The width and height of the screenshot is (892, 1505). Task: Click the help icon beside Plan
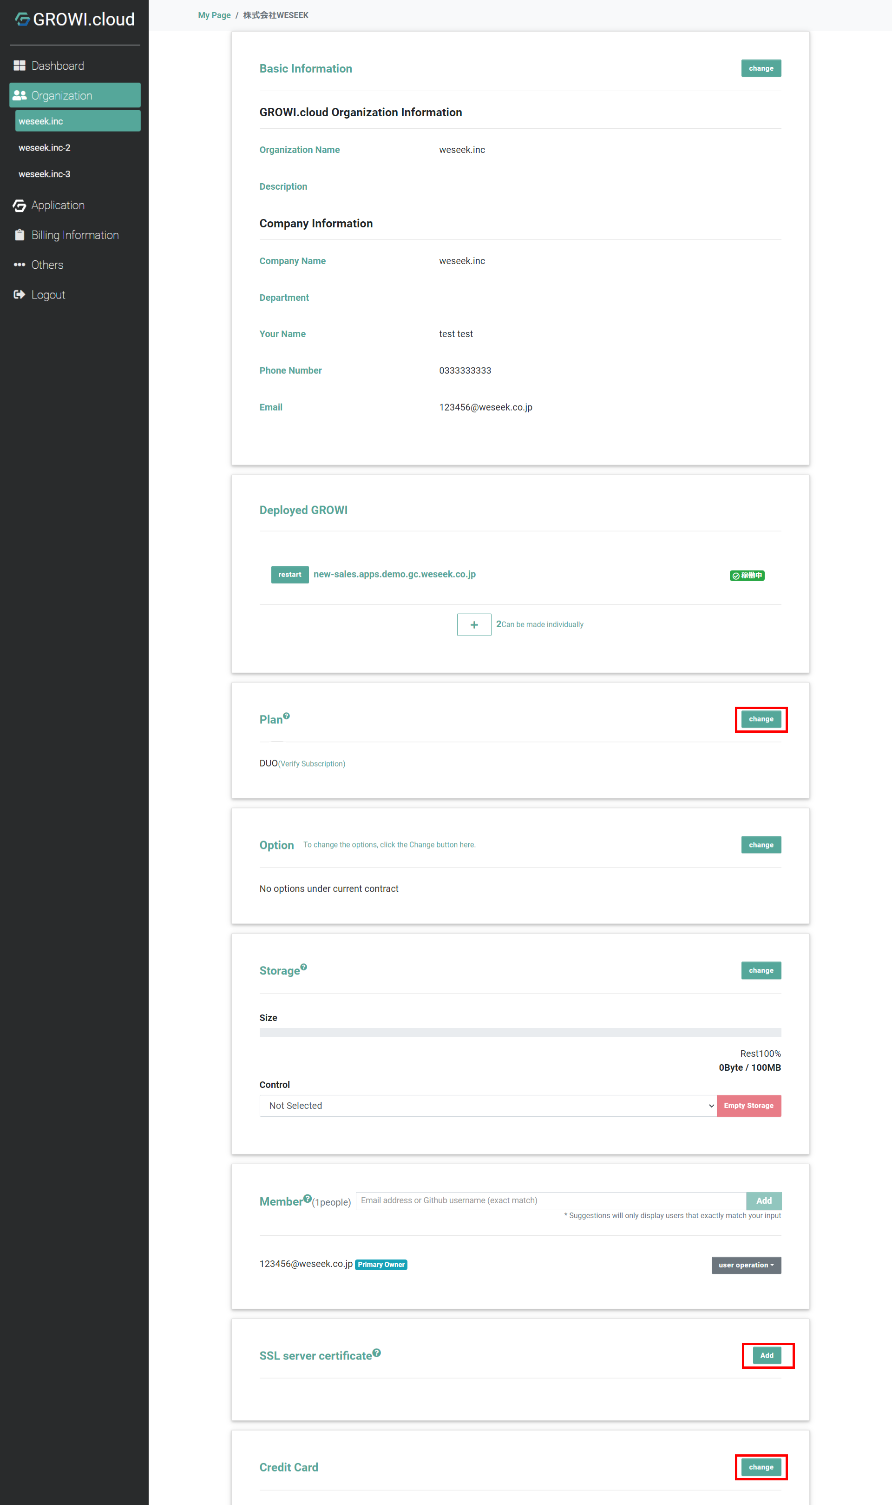click(x=286, y=716)
